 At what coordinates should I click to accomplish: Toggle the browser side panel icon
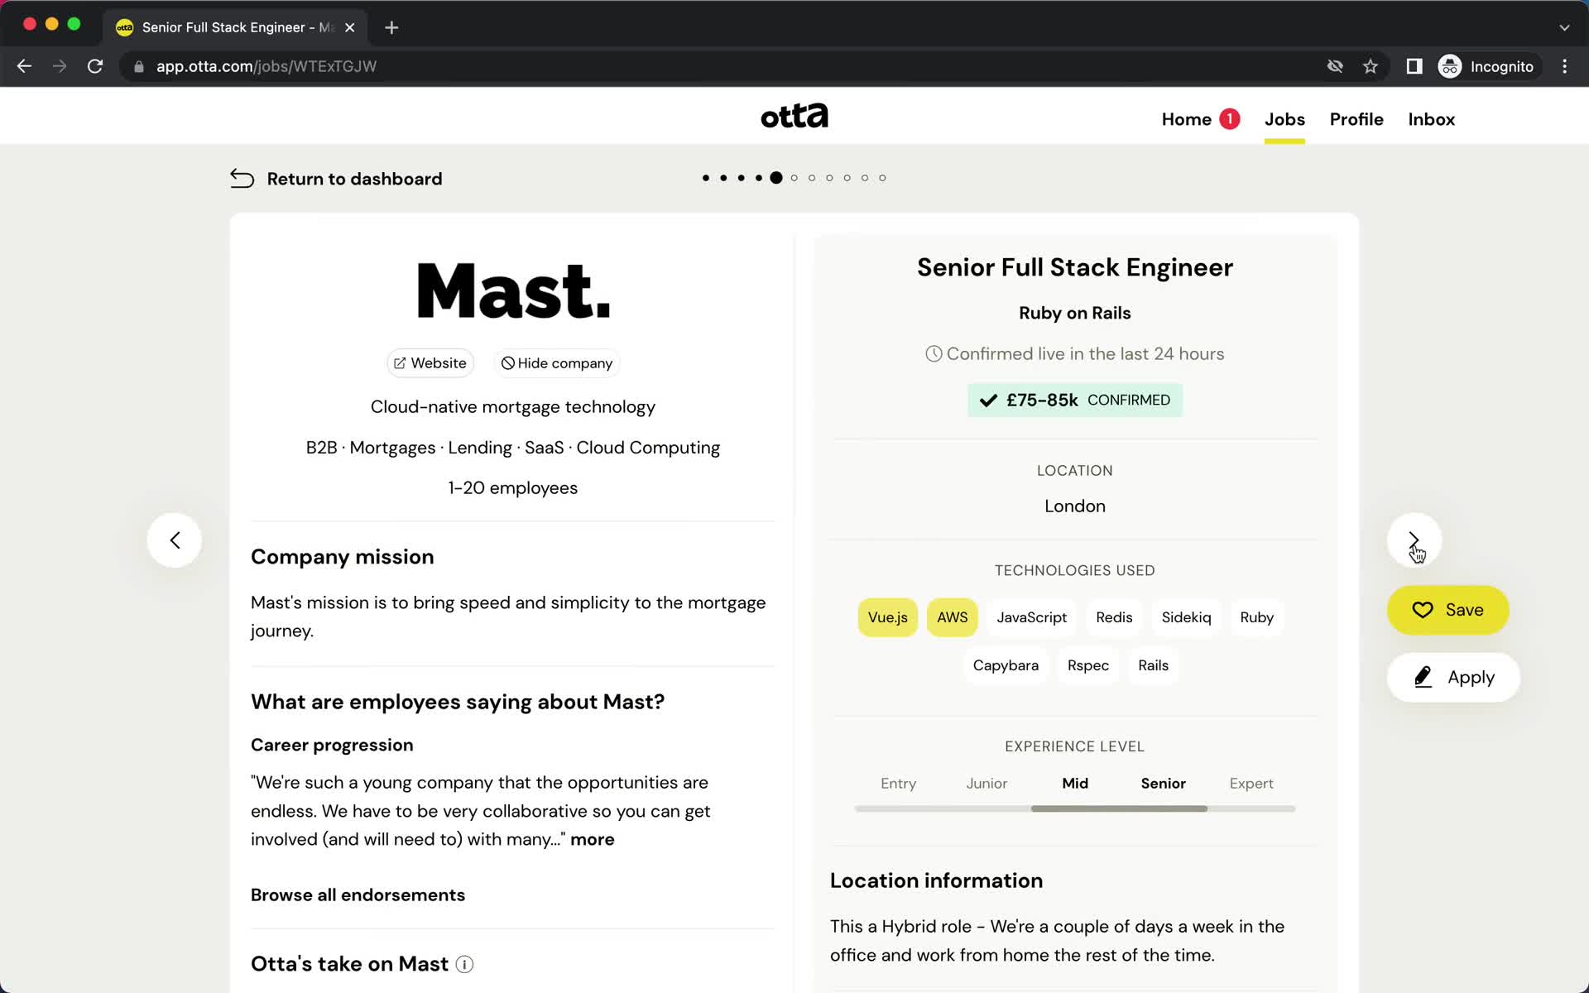pyautogui.click(x=1414, y=66)
